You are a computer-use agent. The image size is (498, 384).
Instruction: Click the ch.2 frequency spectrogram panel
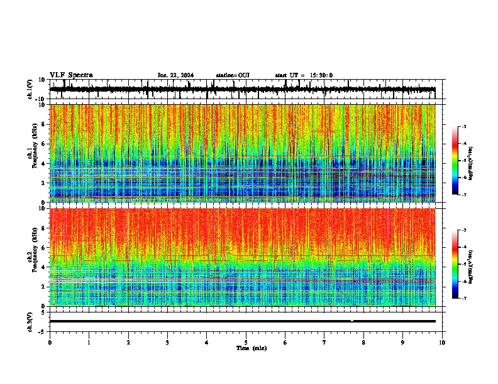(243, 257)
